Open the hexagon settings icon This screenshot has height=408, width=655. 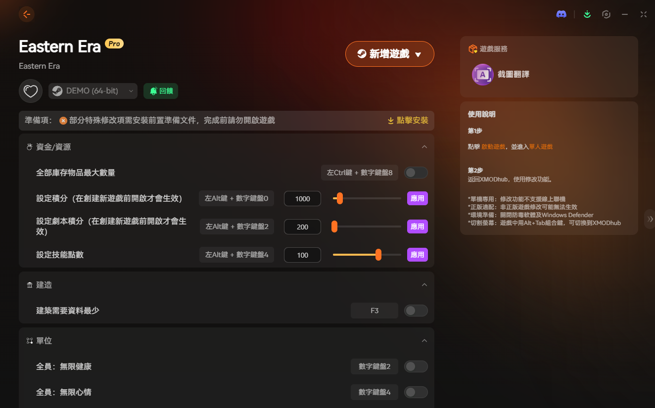coord(606,14)
